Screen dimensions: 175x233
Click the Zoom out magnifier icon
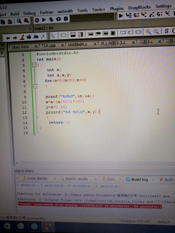click(156, 31)
